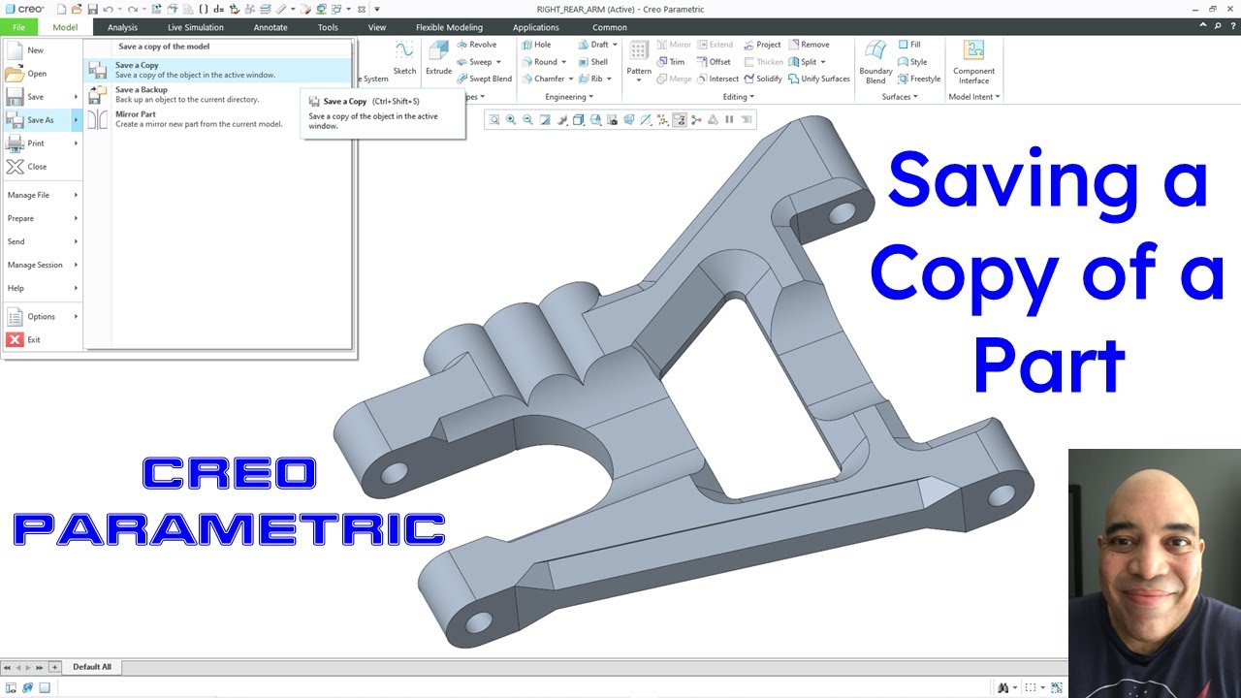Choose Save a Copy in the menu

217,70
